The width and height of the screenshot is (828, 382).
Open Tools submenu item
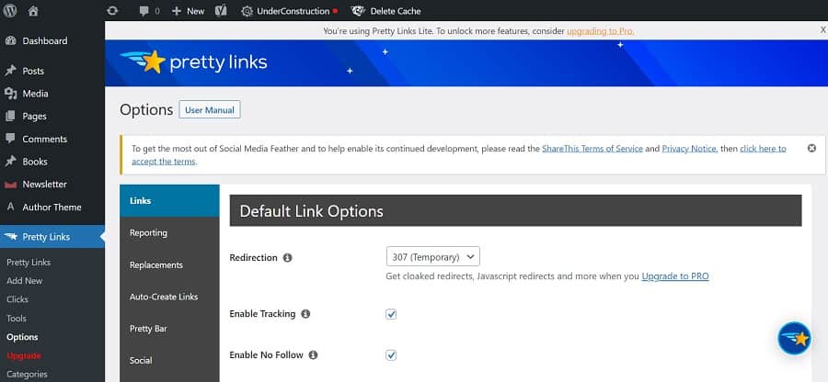17,319
